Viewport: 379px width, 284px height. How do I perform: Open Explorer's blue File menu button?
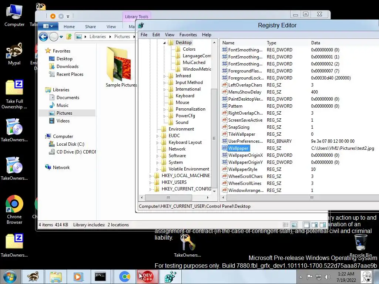[x=48, y=26]
